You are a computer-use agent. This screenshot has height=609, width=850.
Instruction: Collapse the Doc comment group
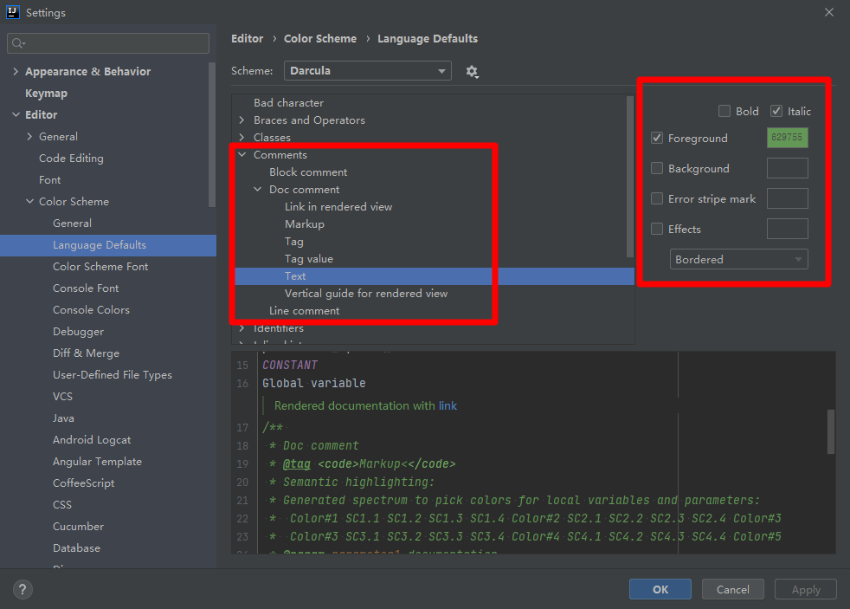tap(257, 189)
